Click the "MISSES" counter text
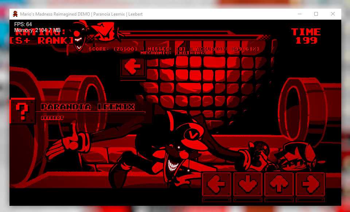Viewport: 350px width, 212px height. [x=167, y=49]
